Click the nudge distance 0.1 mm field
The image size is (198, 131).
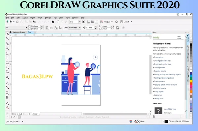pyautogui.click(x=90, y=28)
